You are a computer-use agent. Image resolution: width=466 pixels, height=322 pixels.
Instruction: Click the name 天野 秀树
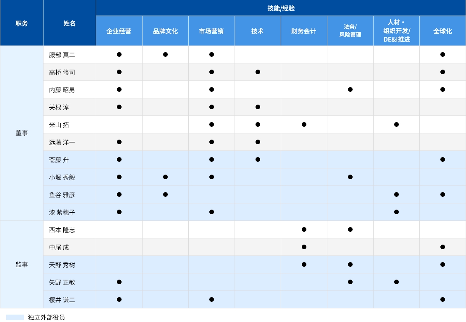(62, 265)
